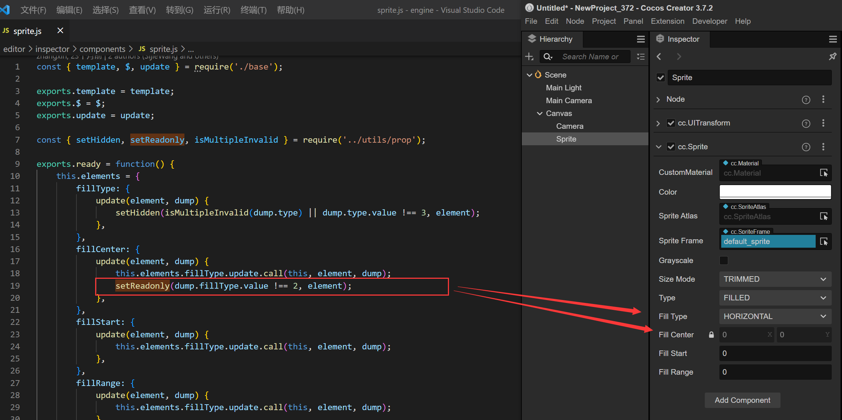Open the Size Mode TRIMMED dropdown
Screen dimensions: 842x420
pos(775,279)
